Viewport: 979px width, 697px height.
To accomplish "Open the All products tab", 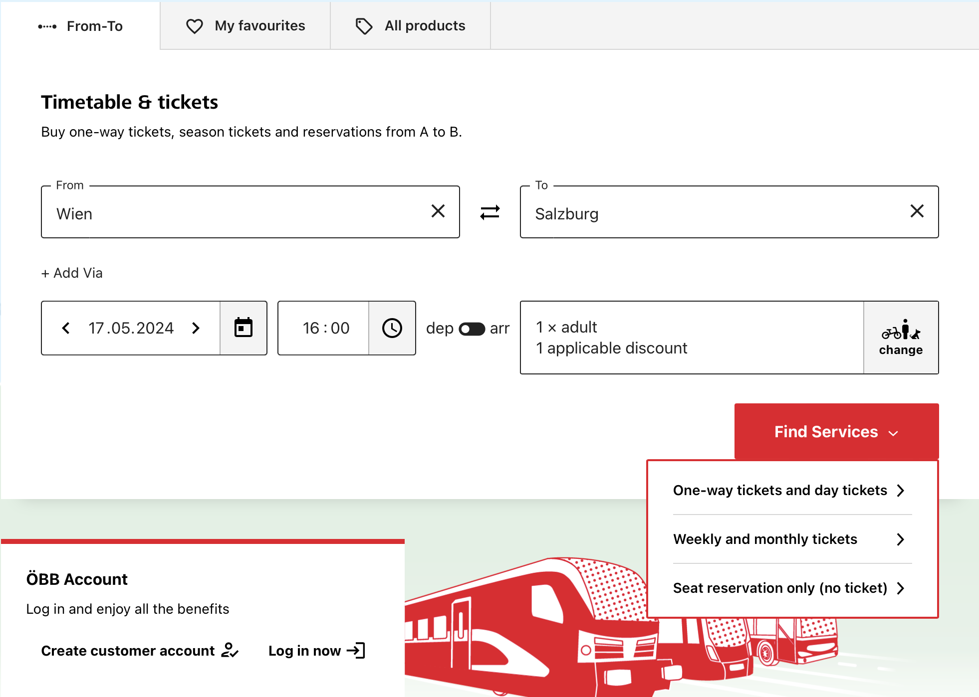I will (x=410, y=26).
